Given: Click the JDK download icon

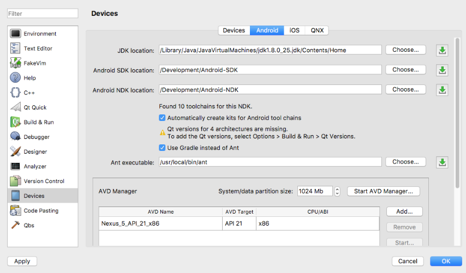Looking at the screenshot, I should tap(442, 50).
